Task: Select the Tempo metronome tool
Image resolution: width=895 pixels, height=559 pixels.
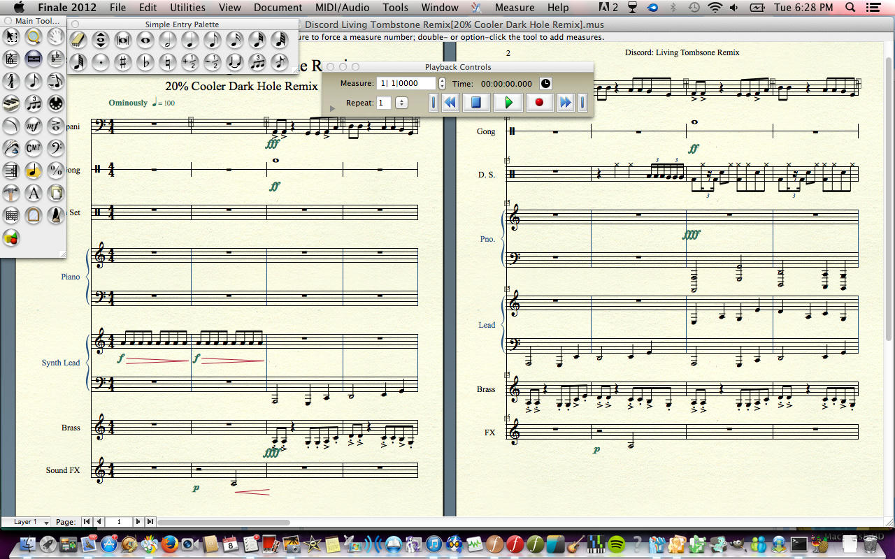Action: (x=56, y=215)
